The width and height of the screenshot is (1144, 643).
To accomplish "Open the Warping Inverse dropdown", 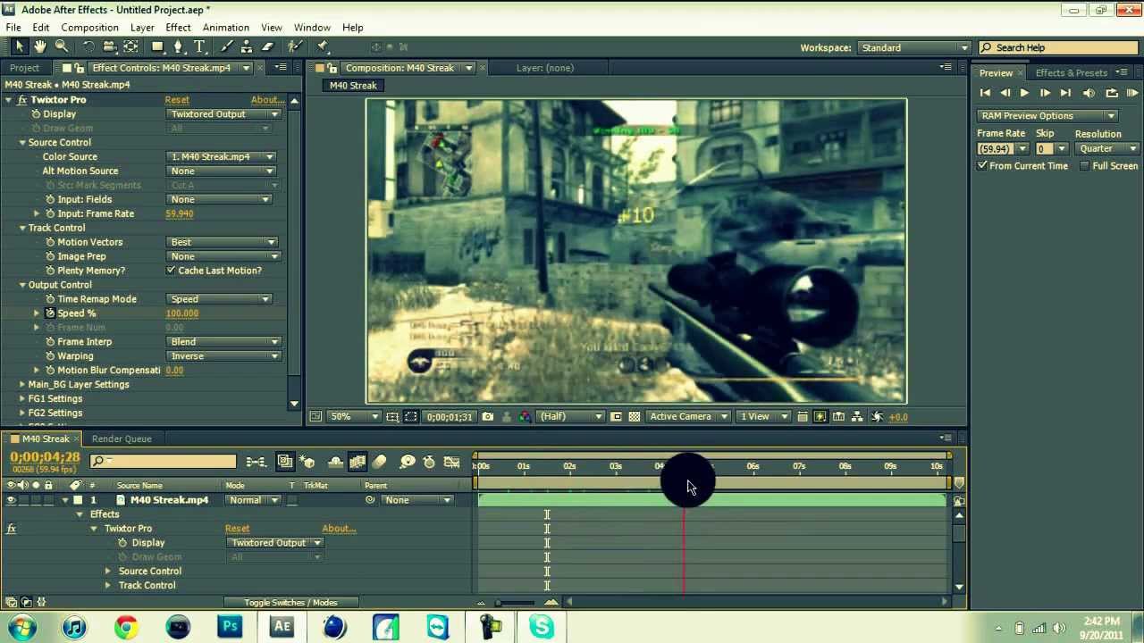I will tap(223, 356).
